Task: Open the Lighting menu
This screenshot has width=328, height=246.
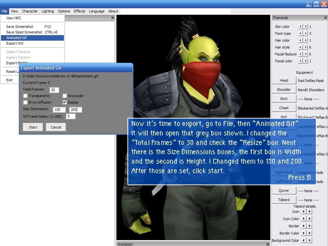Action: 48,11
